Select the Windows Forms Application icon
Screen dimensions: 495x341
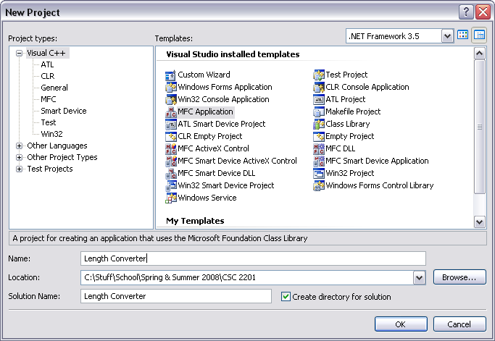[170, 87]
